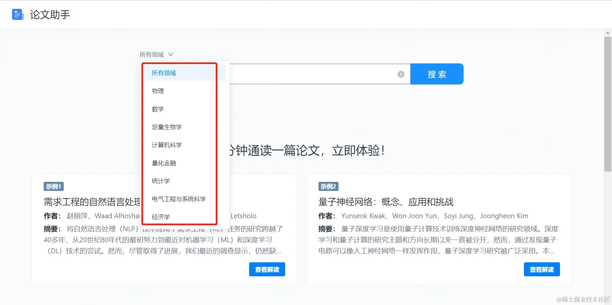Image resolution: width=612 pixels, height=305 pixels.
Task: Click the page scrollbar up arrow
Action: pyautogui.click(x=608, y=33)
